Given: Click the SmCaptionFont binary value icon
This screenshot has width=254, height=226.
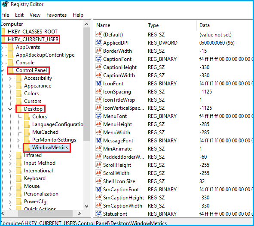Looking at the screenshot, I should click(x=99, y=189).
